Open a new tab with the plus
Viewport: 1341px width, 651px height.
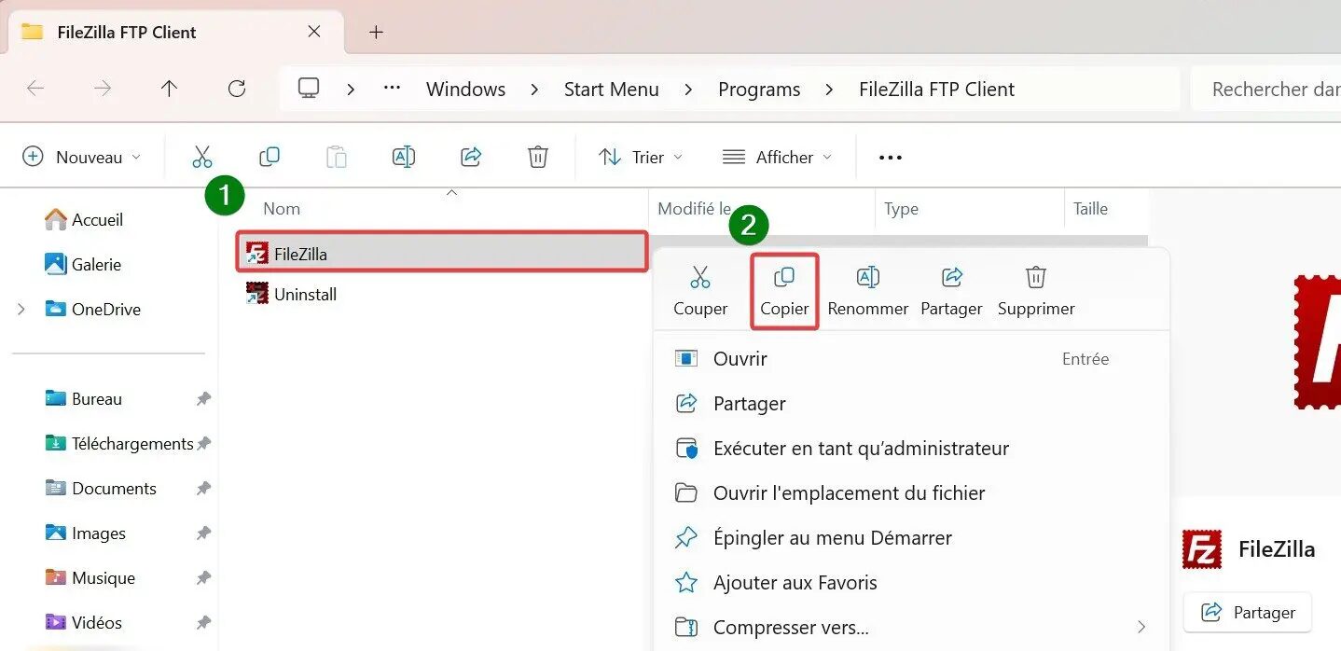[376, 32]
